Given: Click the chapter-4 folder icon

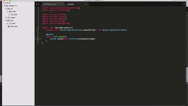Looking at the screenshot, I should tap(7, 6).
